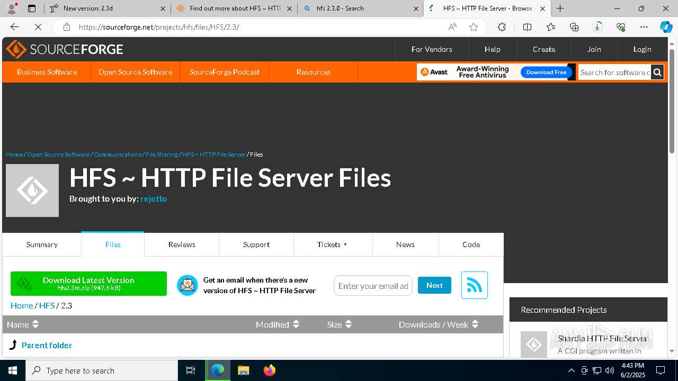678x381 pixels.
Task: Go to the News tab
Action: coord(405,244)
